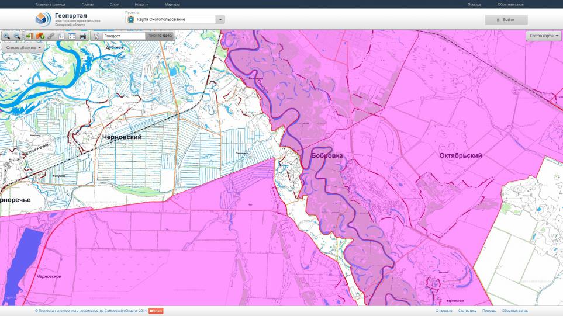Click the zoom in magnifier tool
The width and height of the screenshot is (563, 316).
pos(7,36)
